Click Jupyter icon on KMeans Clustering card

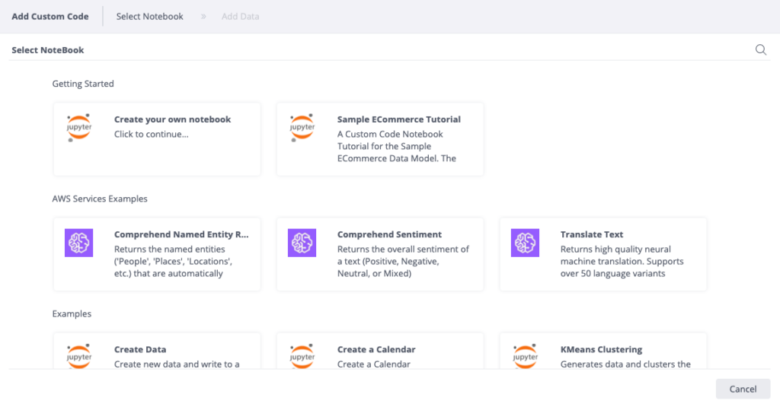pos(526,356)
